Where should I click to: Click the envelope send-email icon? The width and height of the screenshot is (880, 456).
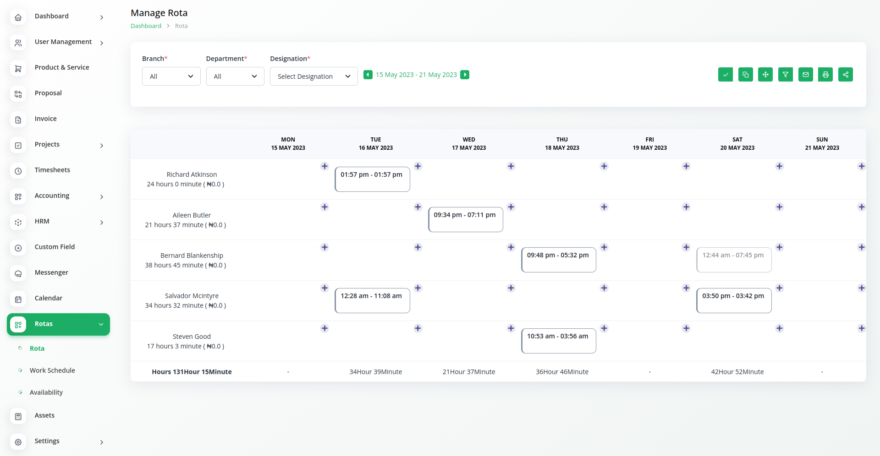(x=806, y=75)
